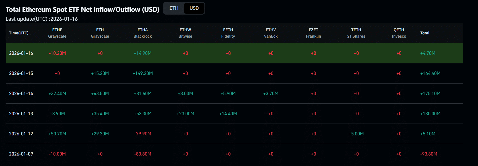Viewport: 478px width, 166px height.
Task: Click the EZET Franklin column header
Action: (313, 33)
